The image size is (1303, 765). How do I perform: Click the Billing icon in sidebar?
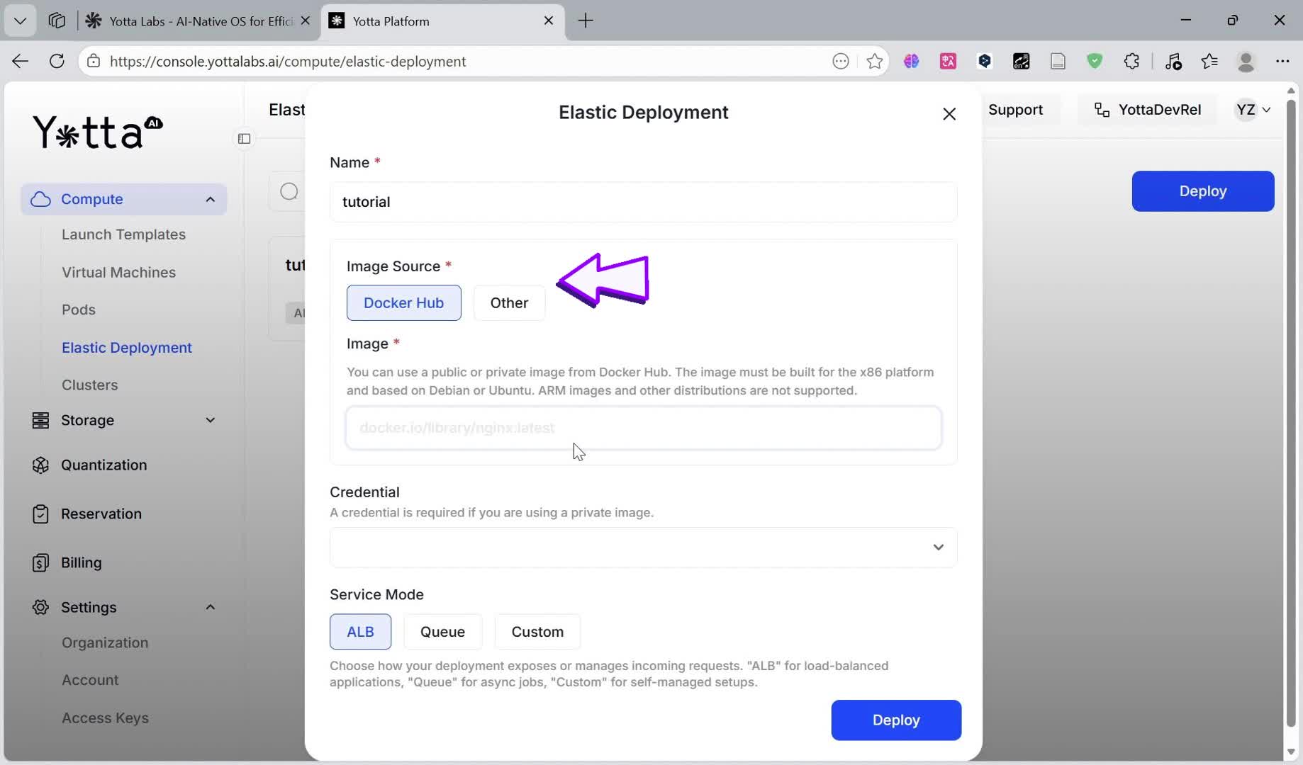[40, 563]
